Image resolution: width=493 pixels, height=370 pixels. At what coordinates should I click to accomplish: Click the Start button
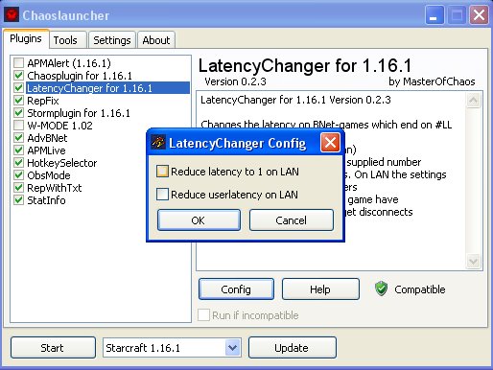point(53,347)
